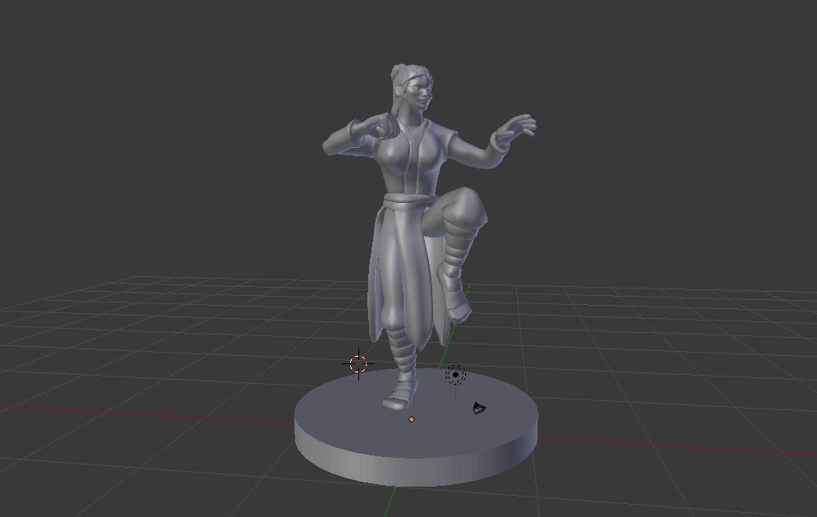Click the lamp's vertical drop line

456,394
